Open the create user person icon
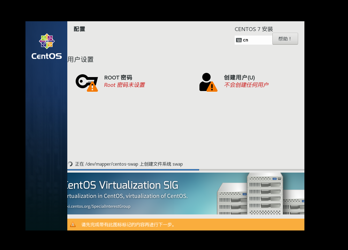This screenshot has width=348, height=250. [x=208, y=82]
